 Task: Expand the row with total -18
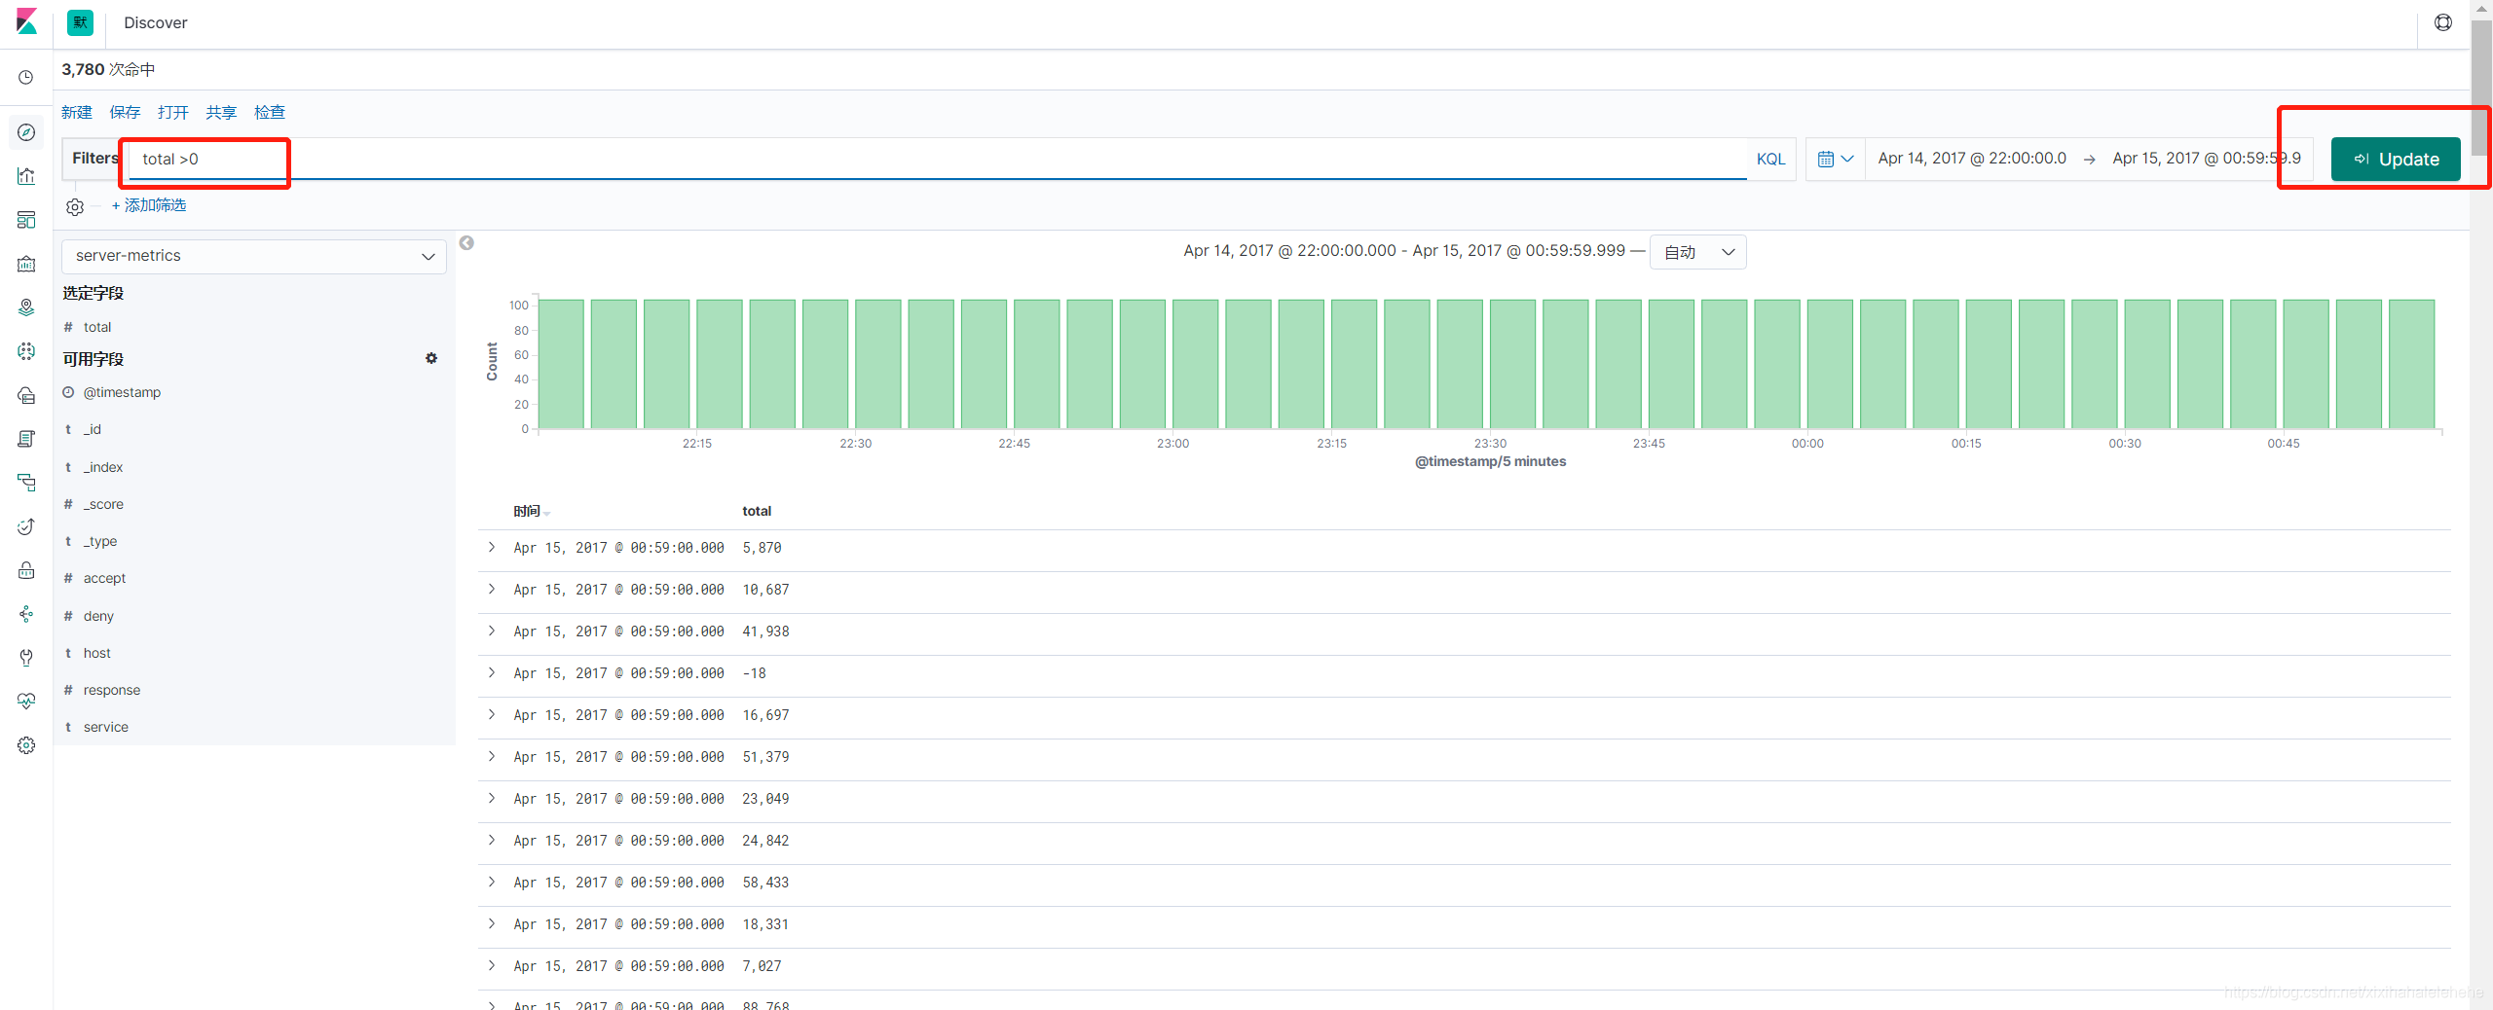pyautogui.click(x=492, y=672)
